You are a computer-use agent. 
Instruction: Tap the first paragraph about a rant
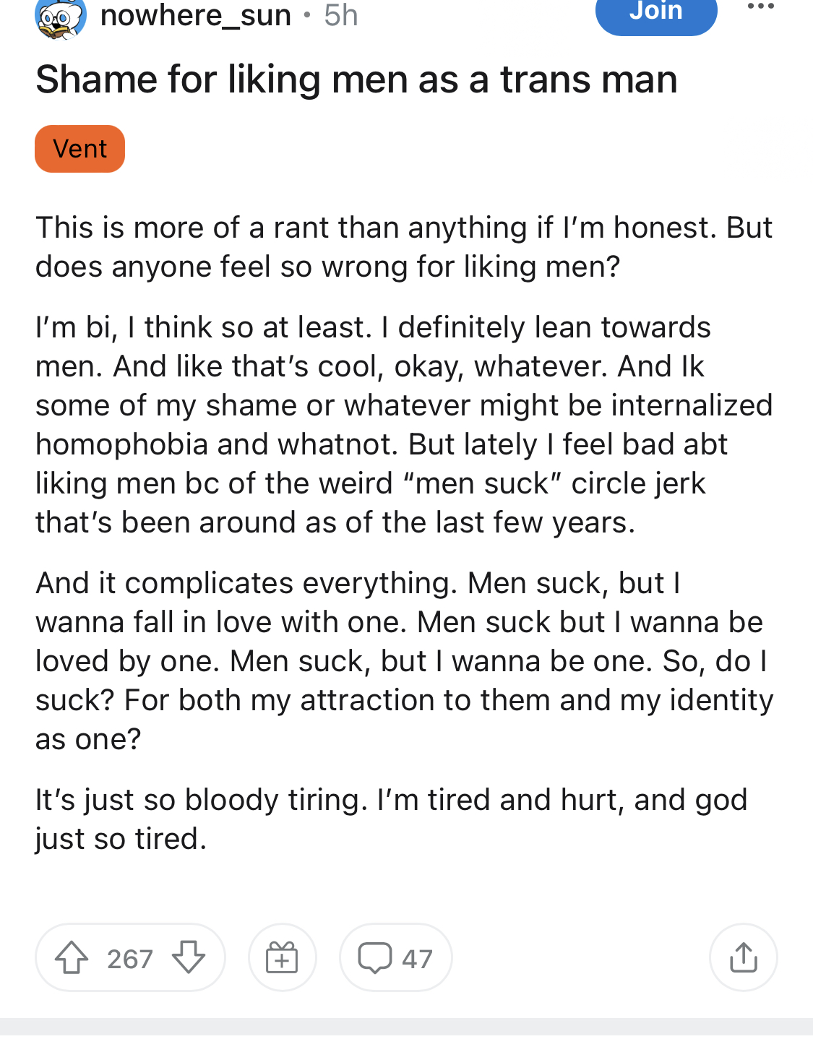click(x=404, y=247)
